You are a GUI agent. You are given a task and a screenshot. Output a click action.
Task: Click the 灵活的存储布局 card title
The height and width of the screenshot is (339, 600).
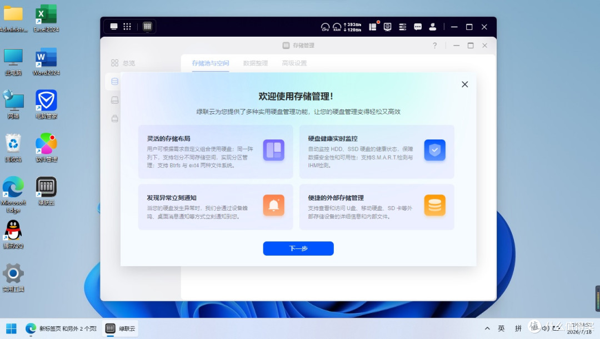click(x=168, y=138)
